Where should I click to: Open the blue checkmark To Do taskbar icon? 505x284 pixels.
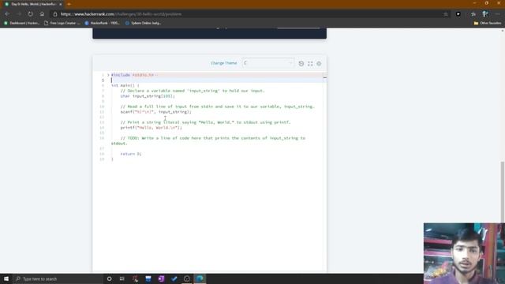coord(174,278)
